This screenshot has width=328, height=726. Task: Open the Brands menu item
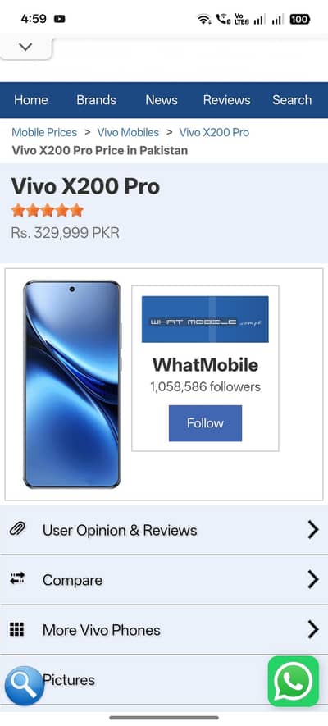96,100
